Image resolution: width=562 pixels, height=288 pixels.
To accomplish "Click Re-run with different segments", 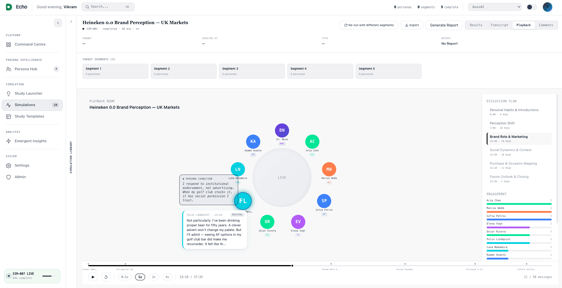I will tap(369, 25).
